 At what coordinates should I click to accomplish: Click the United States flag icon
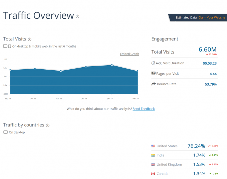click(153, 146)
